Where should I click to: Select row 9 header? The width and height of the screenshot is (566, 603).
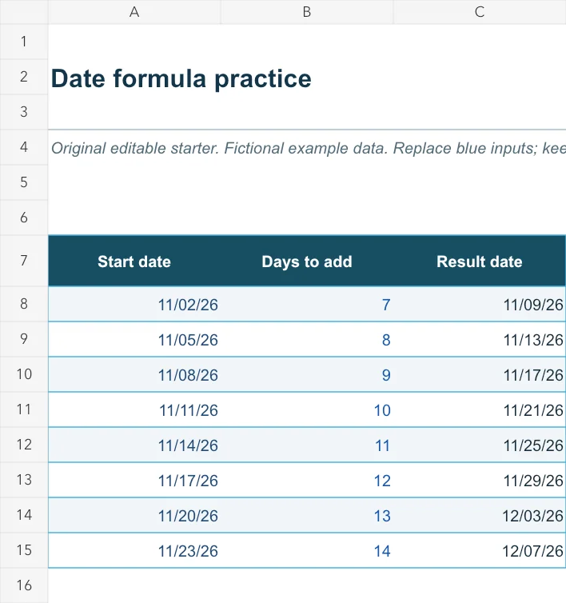pyautogui.click(x=24, y=339)
